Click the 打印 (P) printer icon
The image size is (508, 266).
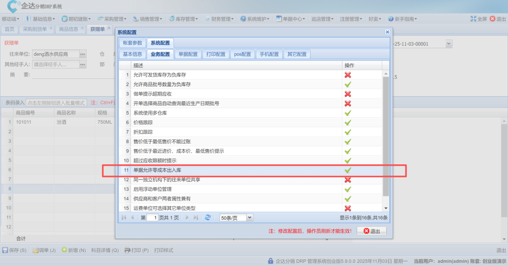pyautogui.click(x=126, y=250)
